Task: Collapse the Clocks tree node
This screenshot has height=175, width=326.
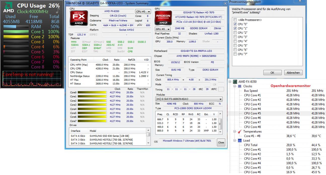Action: pos(235,86)
